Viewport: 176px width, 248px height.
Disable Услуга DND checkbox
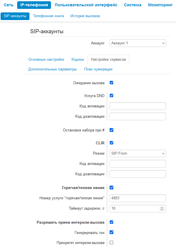coord(112,96)
